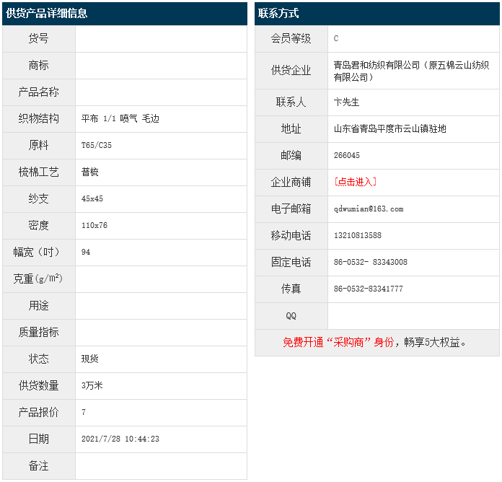502x482 pixels.
Task: Click the fax number 86-0532-83341777
Action: pyautogui.click(x=368, y=289)
